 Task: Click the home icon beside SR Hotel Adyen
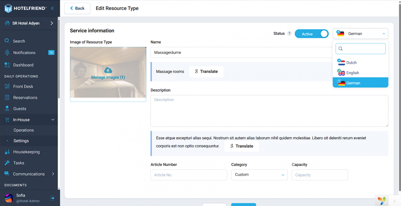tap(7, 23)
